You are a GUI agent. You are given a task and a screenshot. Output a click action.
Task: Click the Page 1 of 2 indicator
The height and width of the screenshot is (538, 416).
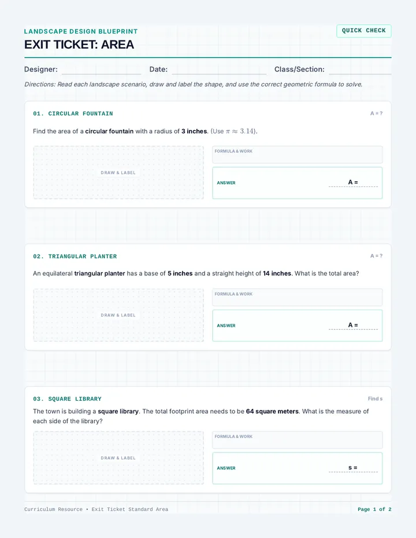pyautogui.click(x=374, y=509)
